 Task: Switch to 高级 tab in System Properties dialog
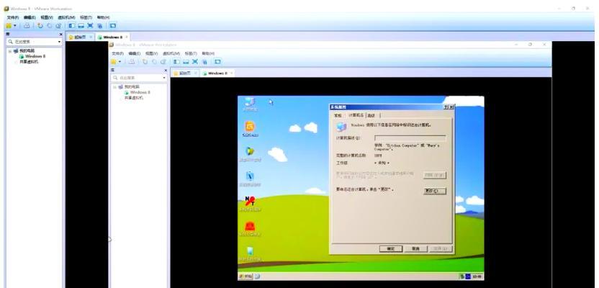[x=371, y=115]
